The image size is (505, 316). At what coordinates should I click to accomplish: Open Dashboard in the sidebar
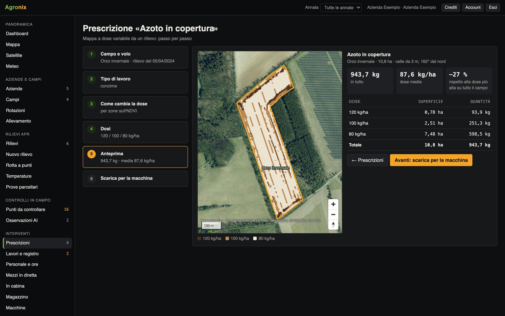pos(37,34)
